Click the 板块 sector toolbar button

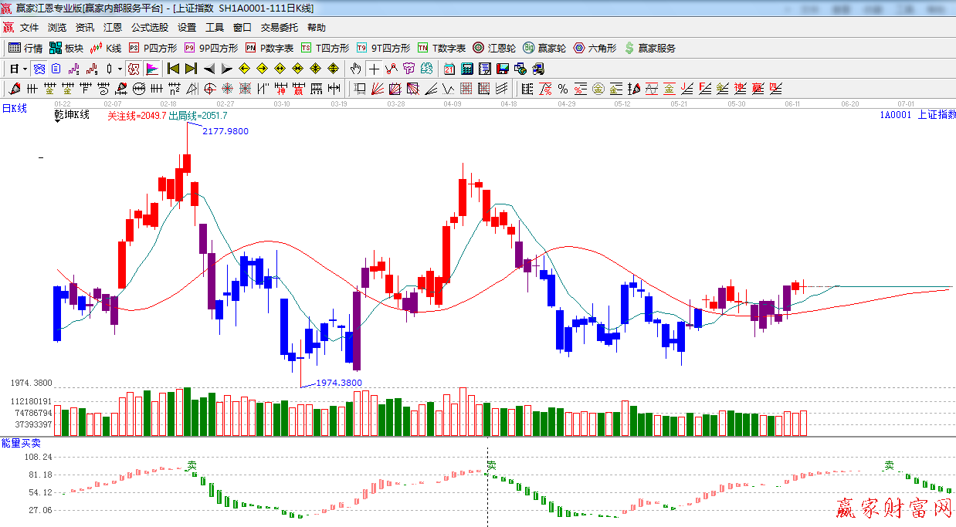click(x=66, y=48)
